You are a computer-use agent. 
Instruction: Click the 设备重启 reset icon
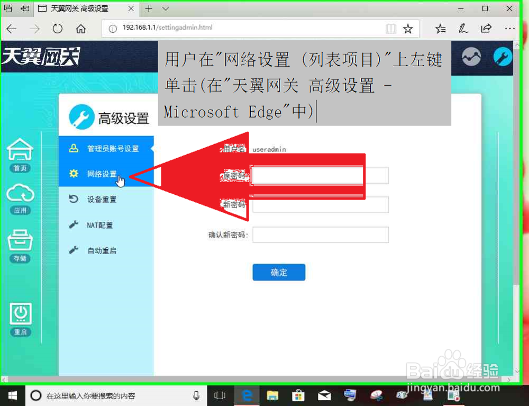tap(74, 199)
